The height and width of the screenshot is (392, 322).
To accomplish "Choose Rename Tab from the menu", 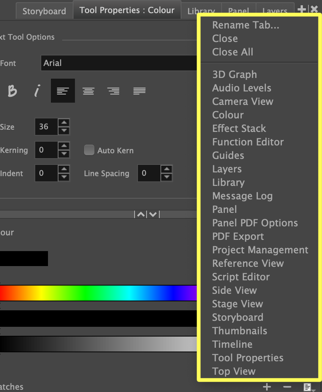I will [x=246, y=25].
